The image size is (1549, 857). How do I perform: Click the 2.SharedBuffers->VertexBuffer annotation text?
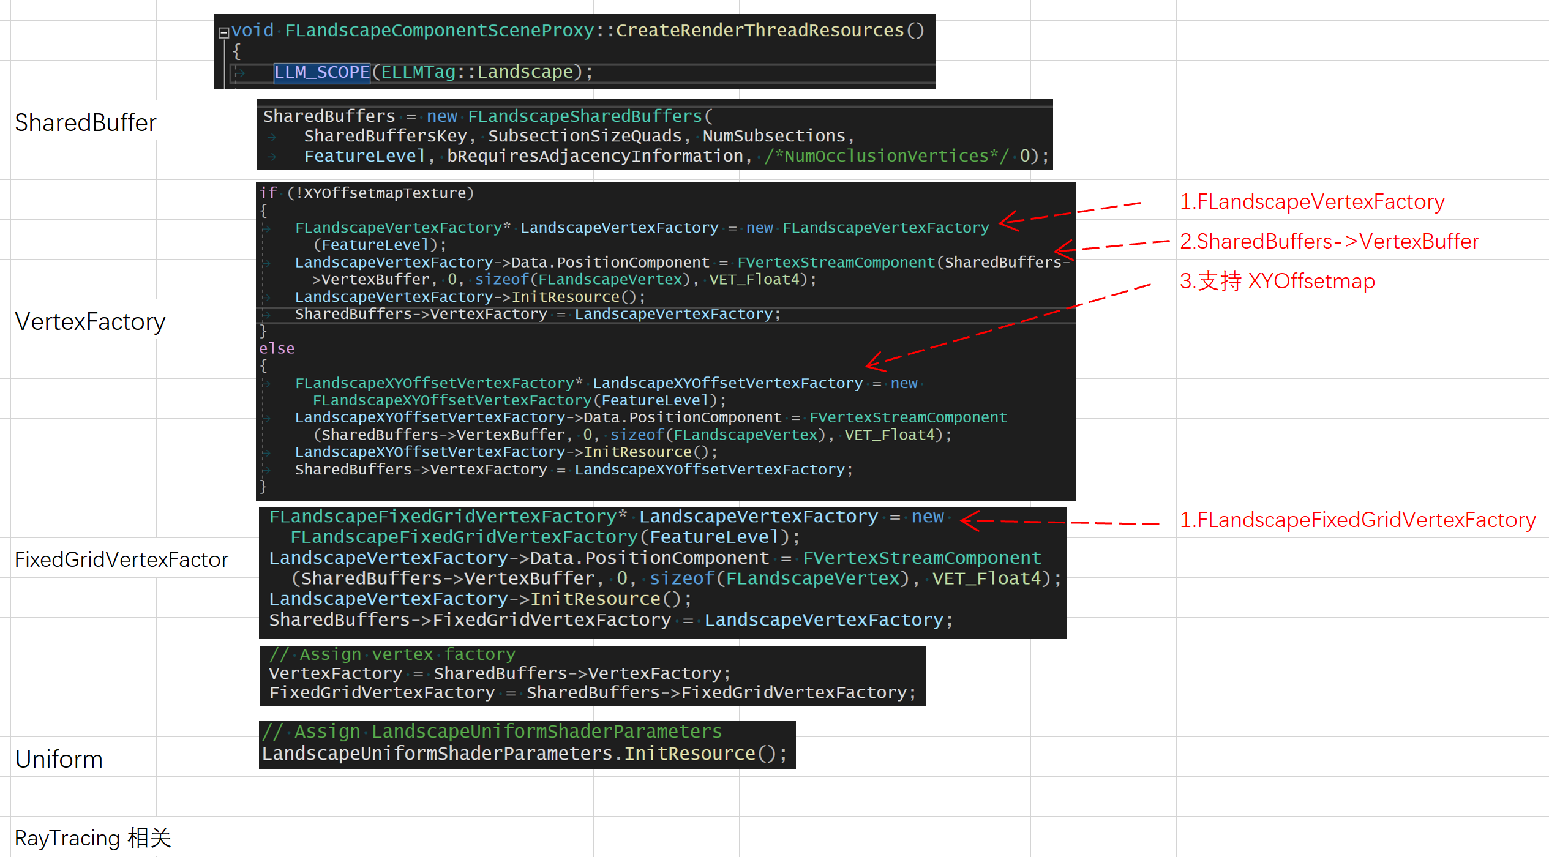pyautogui.click(x=1329, y=241)
